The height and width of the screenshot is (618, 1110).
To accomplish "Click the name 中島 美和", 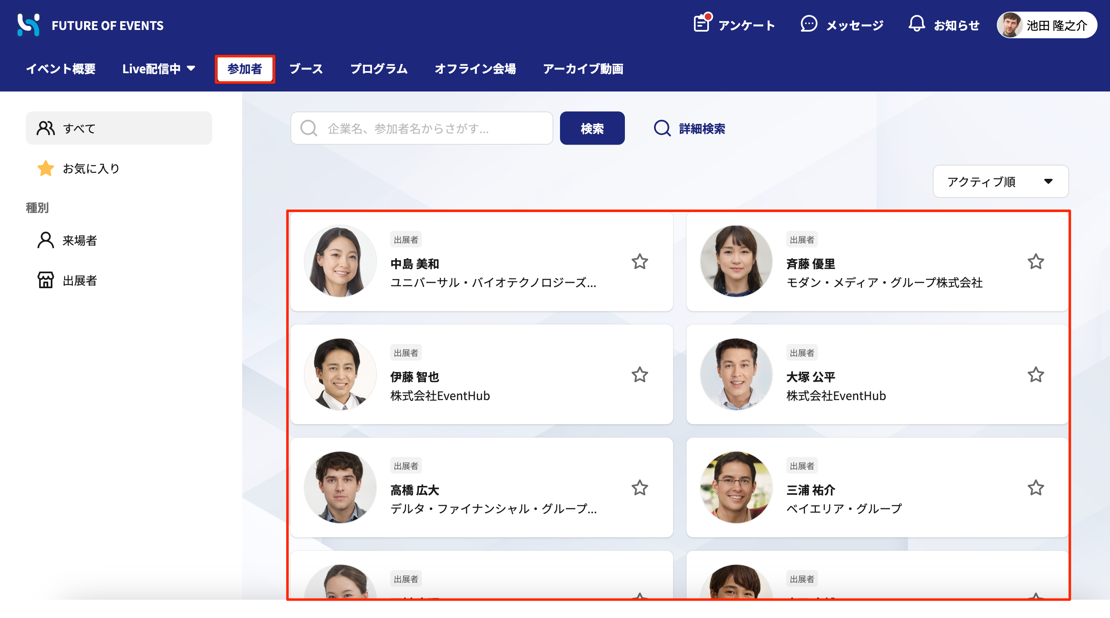I will [x=414, y=264].
